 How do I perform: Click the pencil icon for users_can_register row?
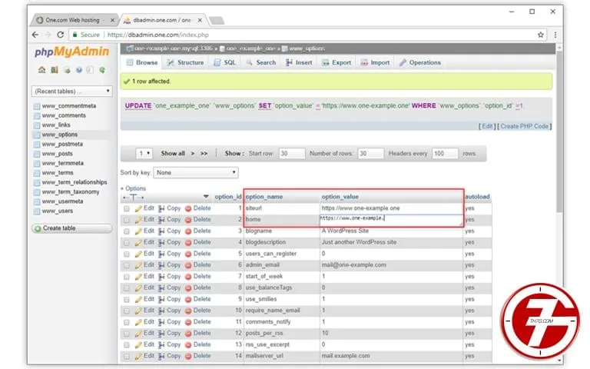pyautogui.click(x=138, y=254)
